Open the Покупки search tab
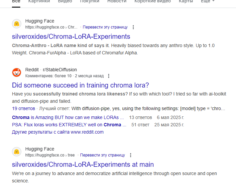The width and height of the screenshot is (236, 183). (x=89, y=1)
